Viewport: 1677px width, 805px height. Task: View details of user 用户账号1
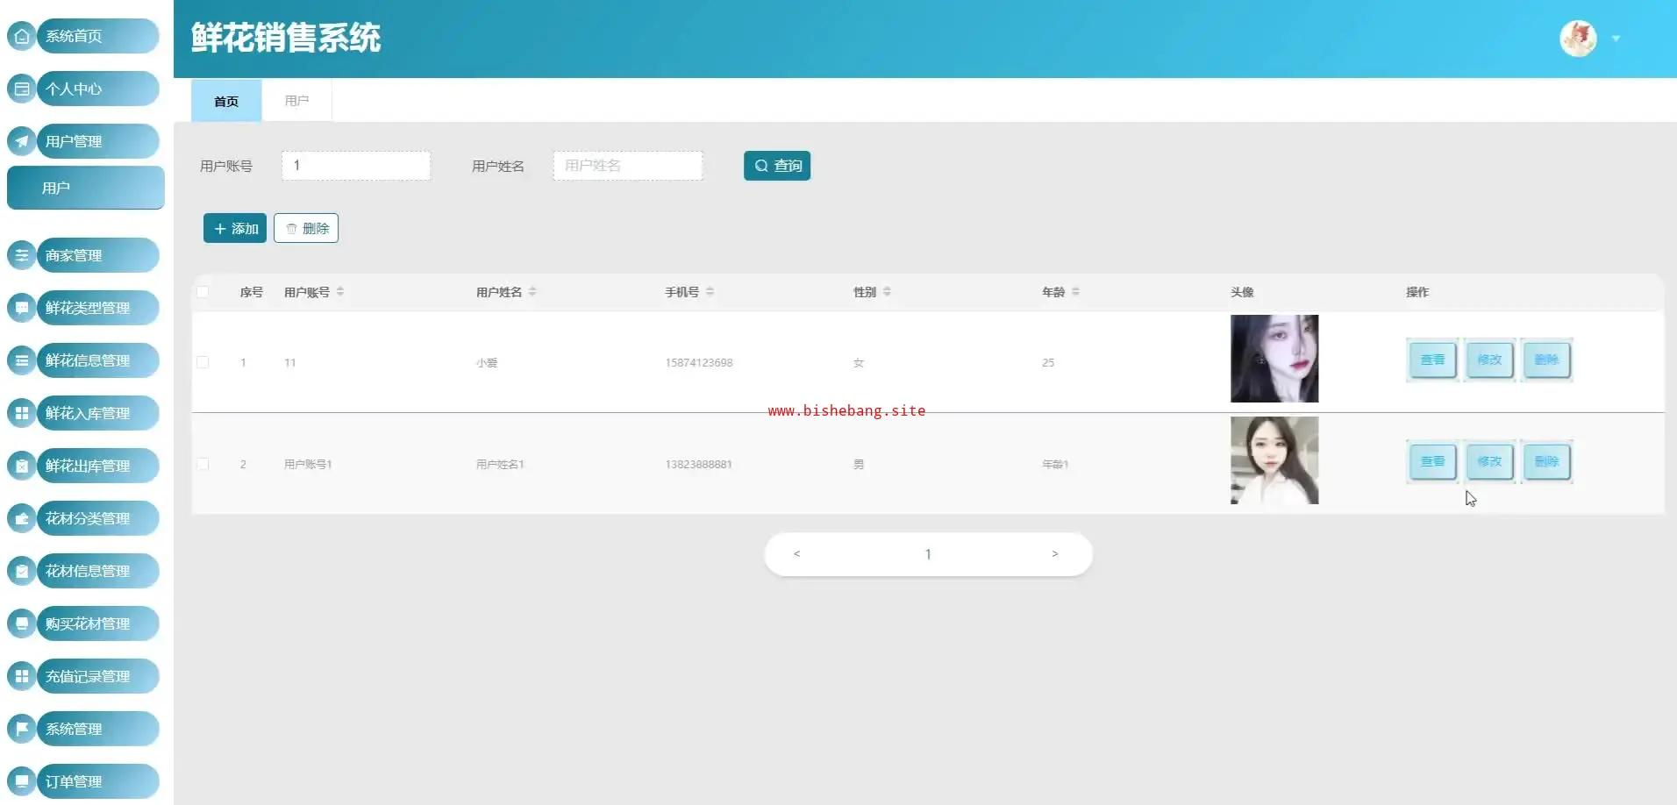tap(1432, 461)
